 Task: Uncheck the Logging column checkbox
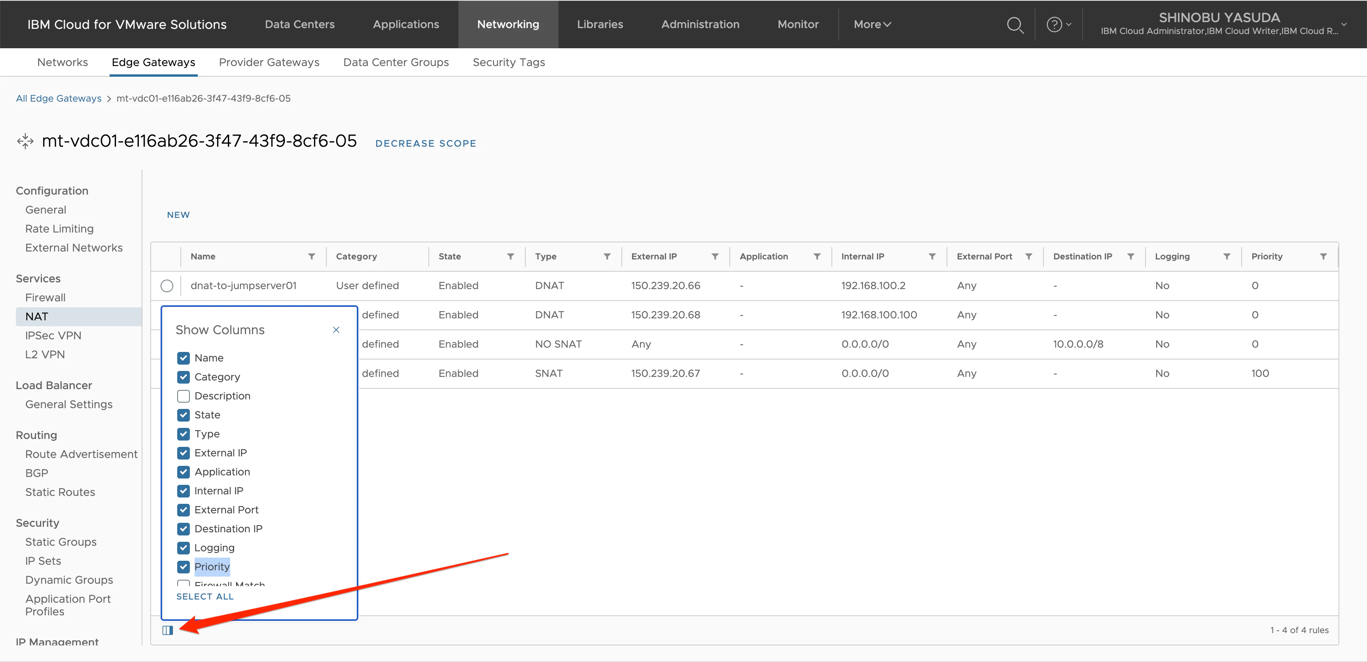(x=184, y=548)
